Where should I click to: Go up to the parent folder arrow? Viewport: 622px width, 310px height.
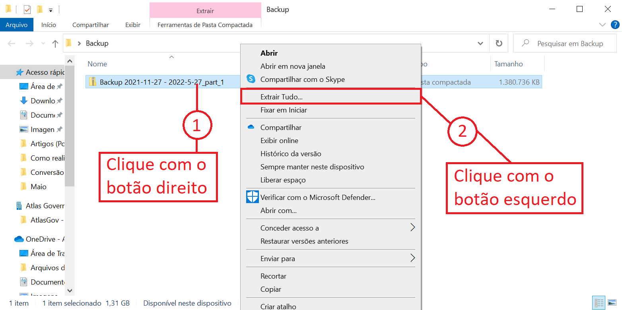(x=55, y=43)
